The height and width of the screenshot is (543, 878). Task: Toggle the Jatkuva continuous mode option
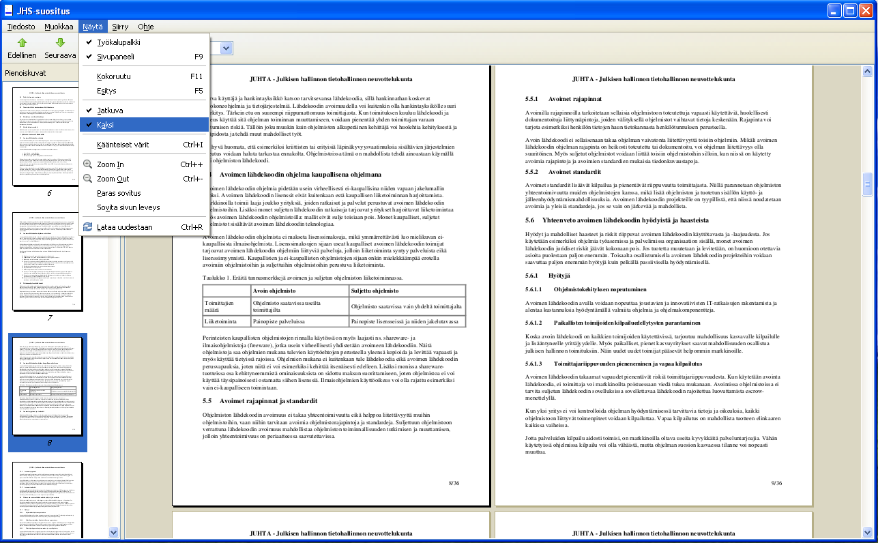click(x=144, y=110)
